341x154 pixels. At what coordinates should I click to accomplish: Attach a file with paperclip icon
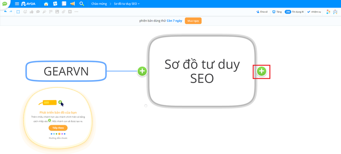click(64, 12)
